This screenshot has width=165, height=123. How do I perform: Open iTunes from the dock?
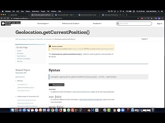tap(36, 110)
